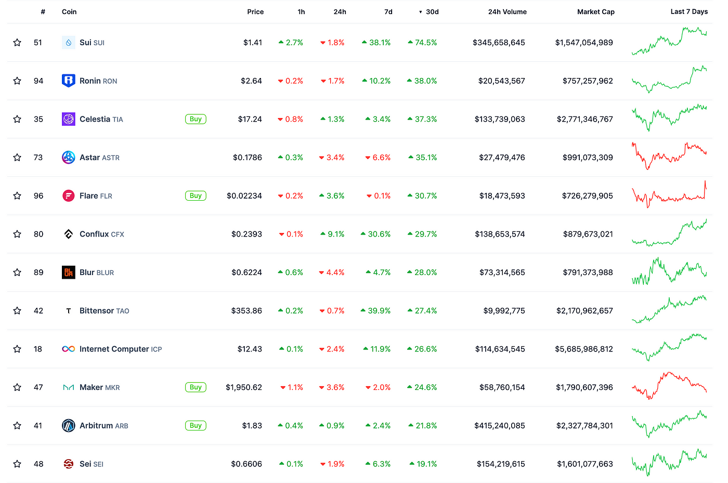Open the Sui SUI coin link
The width and height of the screenshot is (728, 483).
(x=92, y=43)
